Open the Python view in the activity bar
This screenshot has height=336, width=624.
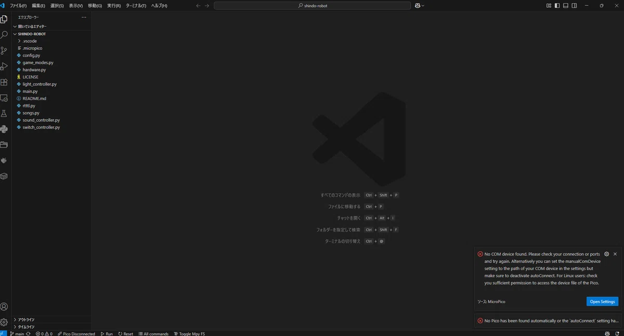click(x=4, y=129)
